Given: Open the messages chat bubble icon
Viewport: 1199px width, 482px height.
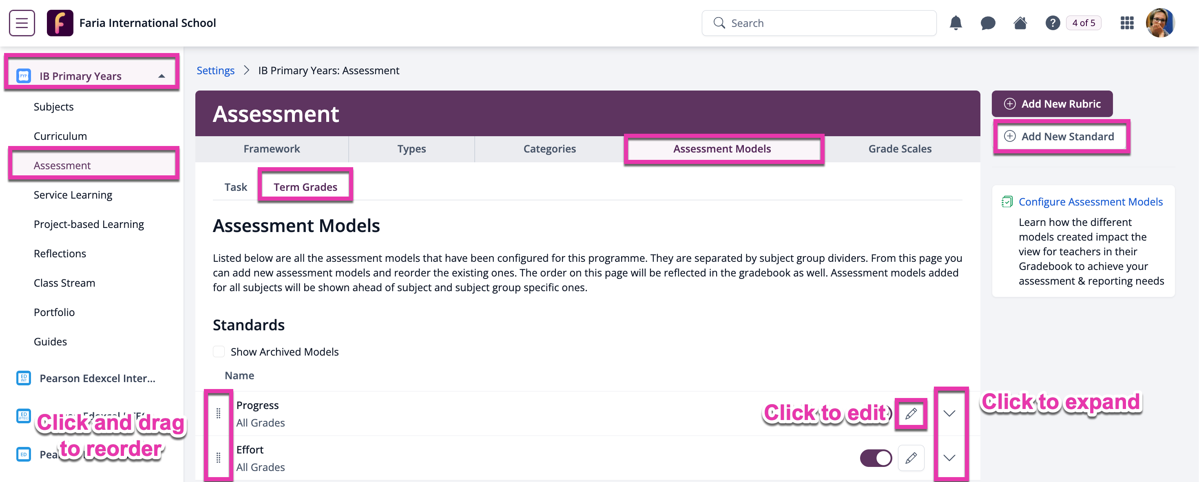Looking at the screenshot, I should click(988, 23).
